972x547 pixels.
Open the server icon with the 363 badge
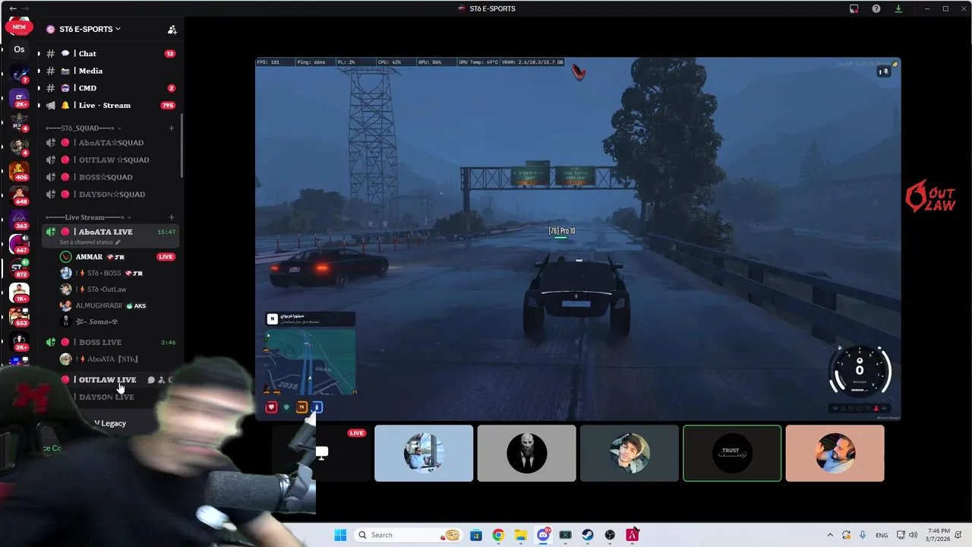point(19,220)
